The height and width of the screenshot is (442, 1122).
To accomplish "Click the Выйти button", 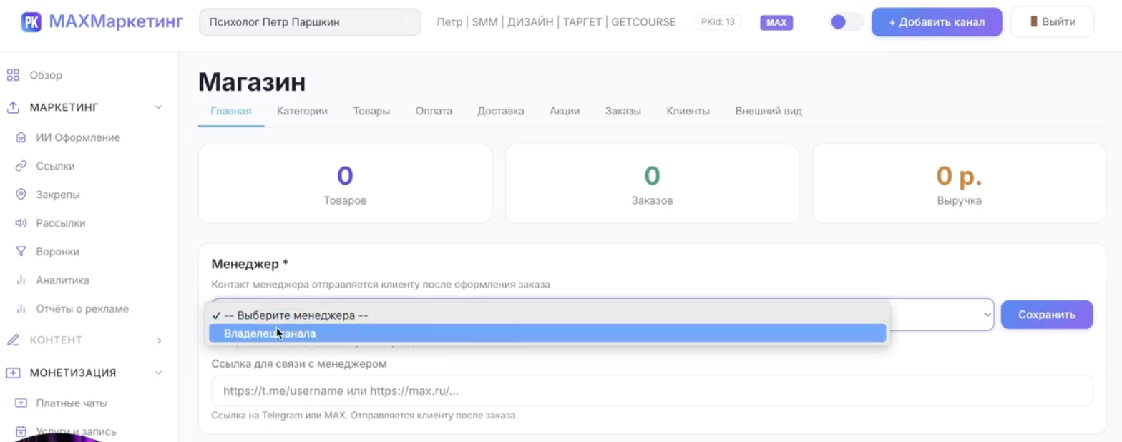I will pos(1052,22).
